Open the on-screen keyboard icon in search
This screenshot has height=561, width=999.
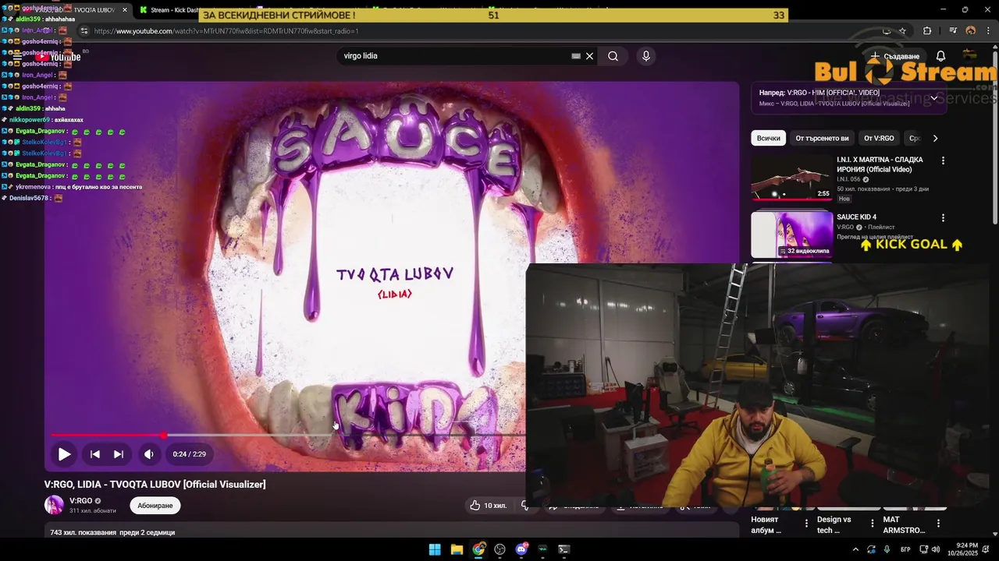click(x=576, y=56)
